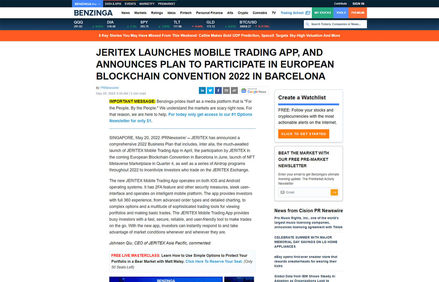Click the search magnifier icon

(x=308, y=24)
